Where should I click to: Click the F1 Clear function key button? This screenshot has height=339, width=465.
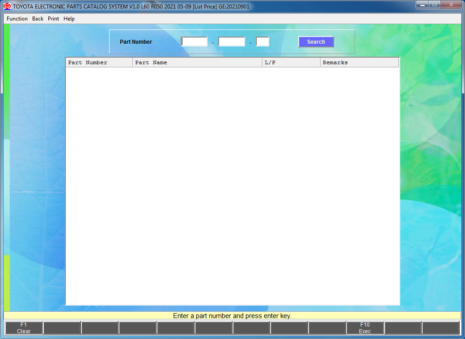(x=24, y=328)
